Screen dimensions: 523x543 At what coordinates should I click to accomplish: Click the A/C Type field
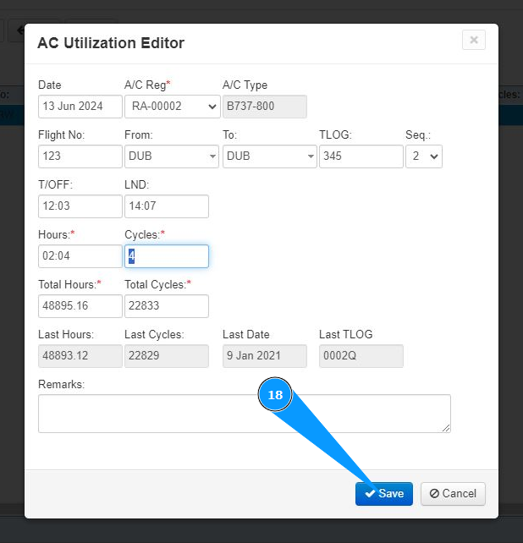point(264,107)
